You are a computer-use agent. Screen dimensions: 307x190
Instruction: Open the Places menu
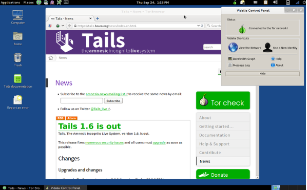[x=29, y=3]
